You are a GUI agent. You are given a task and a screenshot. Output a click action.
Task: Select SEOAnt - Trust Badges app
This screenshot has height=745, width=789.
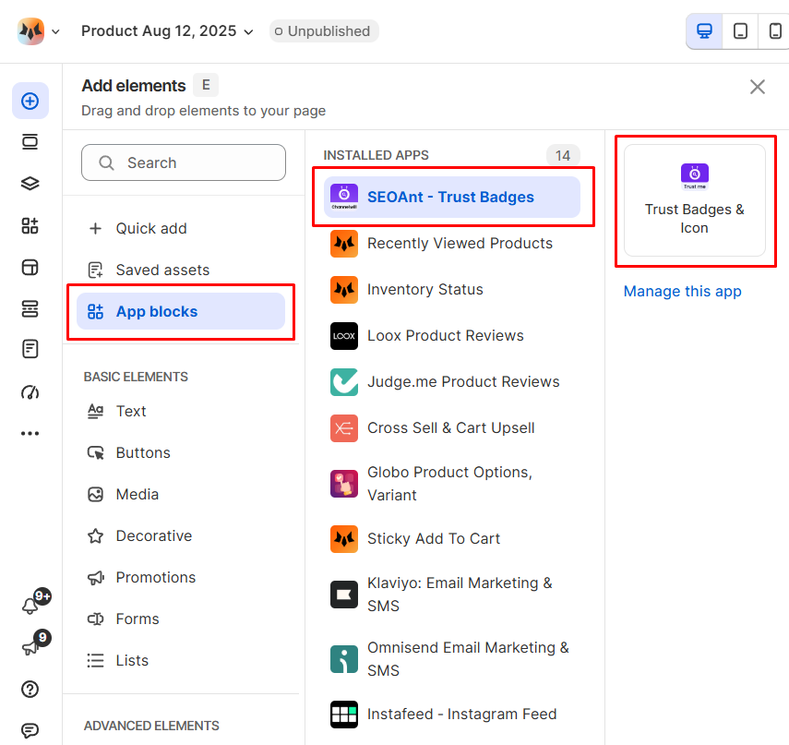[452, 197]
